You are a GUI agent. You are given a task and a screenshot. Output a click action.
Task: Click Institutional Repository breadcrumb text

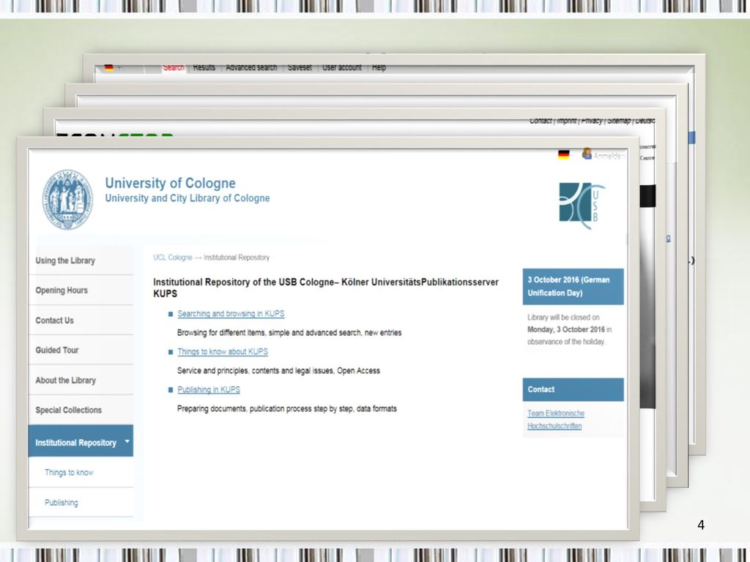click(x=237, y=258)
